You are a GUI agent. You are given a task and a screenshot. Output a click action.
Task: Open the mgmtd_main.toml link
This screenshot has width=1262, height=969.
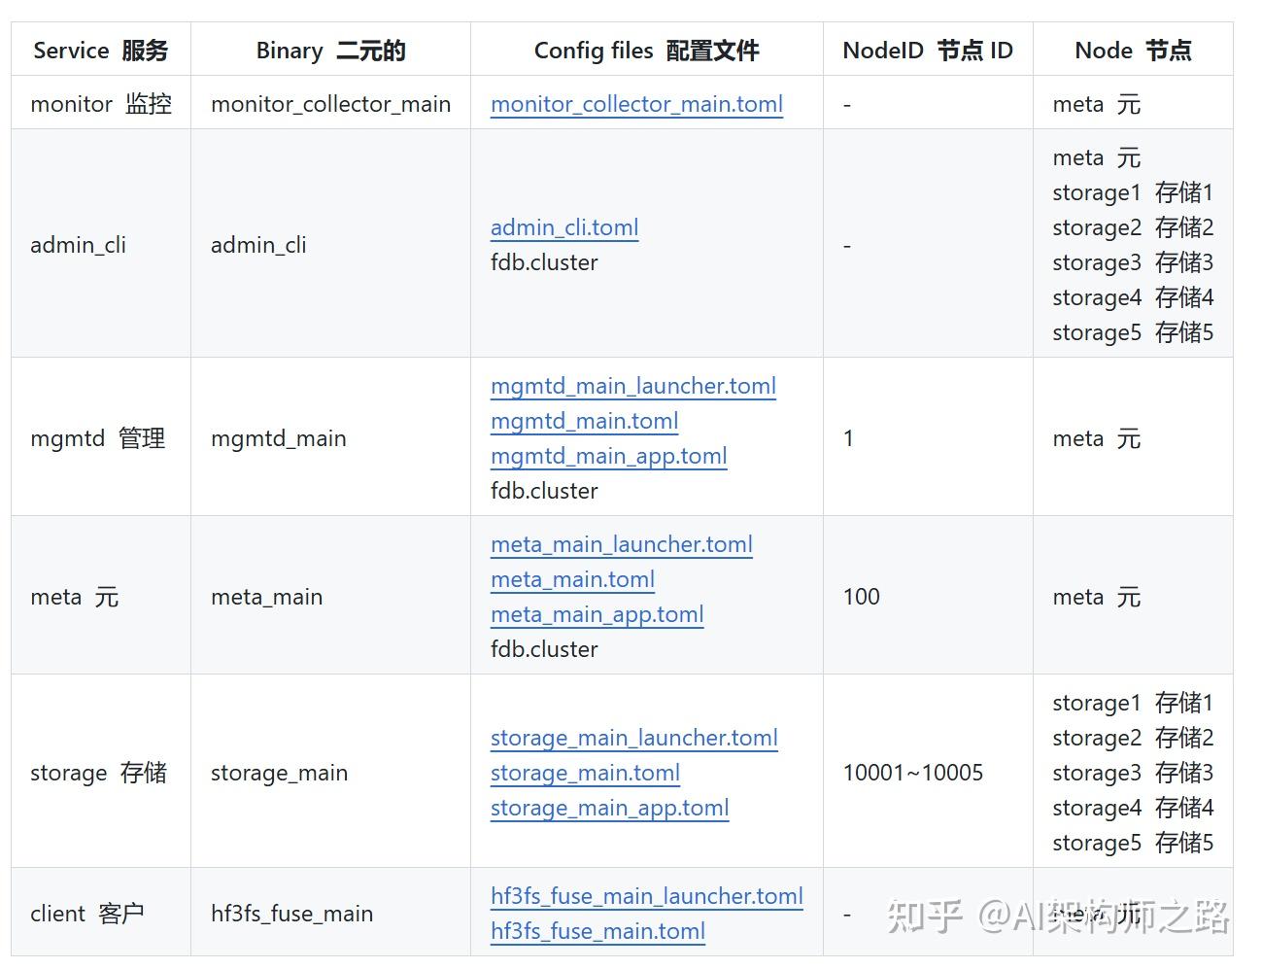(584, 421)
